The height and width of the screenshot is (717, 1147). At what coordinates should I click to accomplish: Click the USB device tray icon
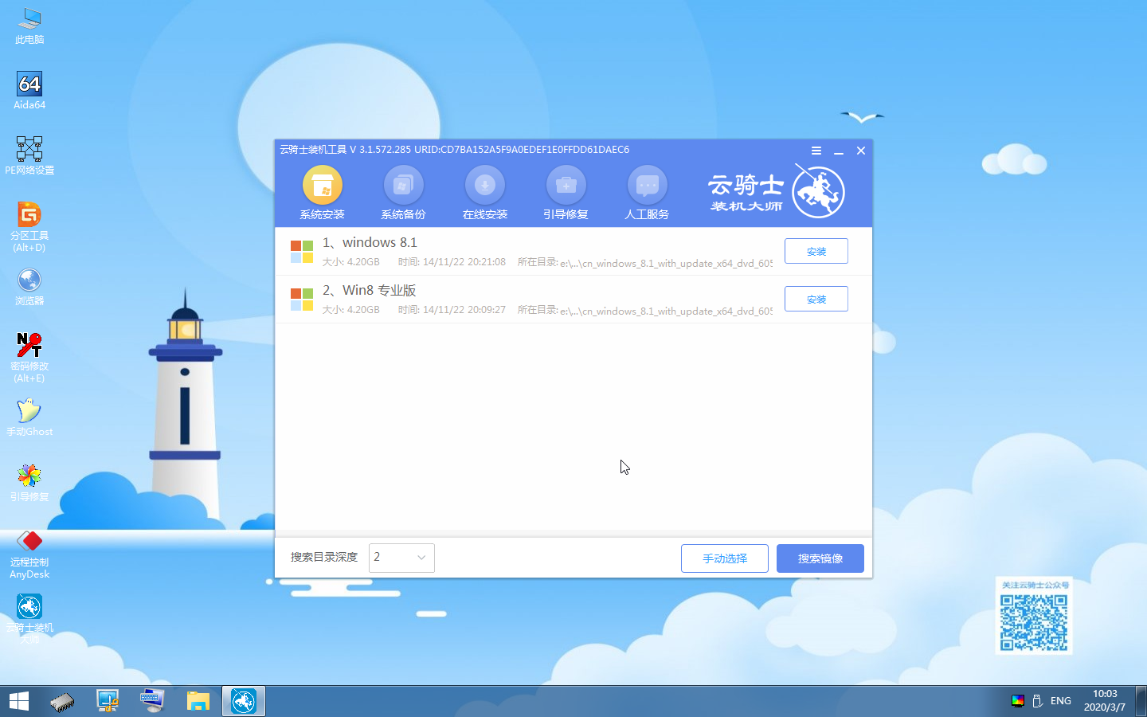(1038, 701)
